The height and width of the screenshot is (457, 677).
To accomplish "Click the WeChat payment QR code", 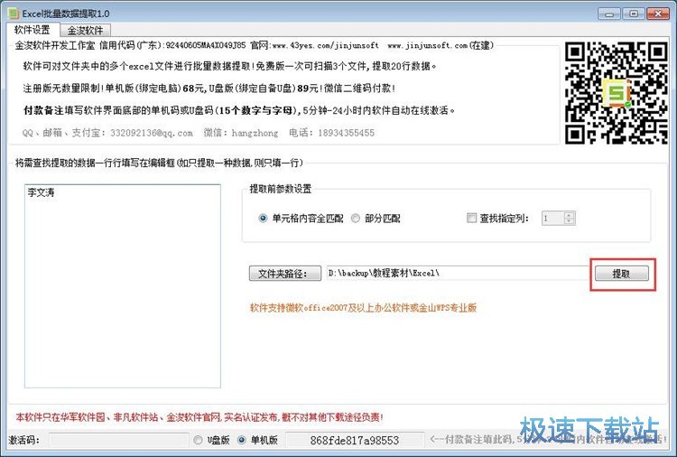I will [617, 93].
